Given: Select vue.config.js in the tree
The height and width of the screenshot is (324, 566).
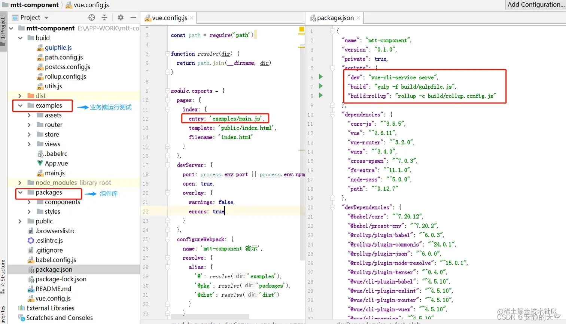Looking at the screenshot, I should (x=53, y=299).
